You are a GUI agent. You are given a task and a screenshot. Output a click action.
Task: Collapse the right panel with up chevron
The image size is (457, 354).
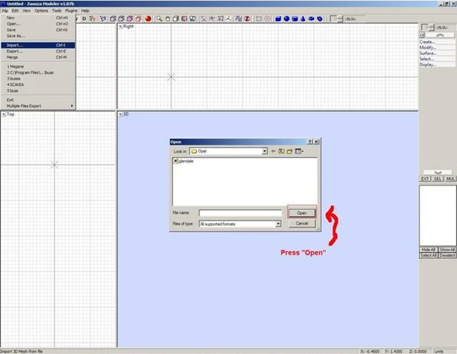[x=440, y=35]
